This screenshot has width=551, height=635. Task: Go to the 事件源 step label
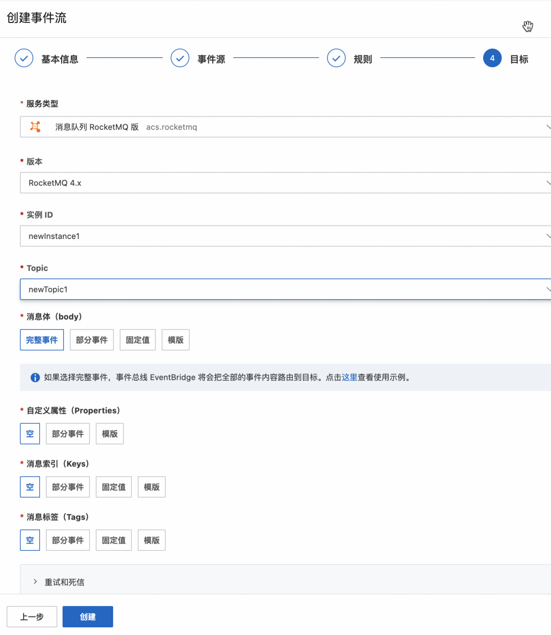(x=211, y=59)
